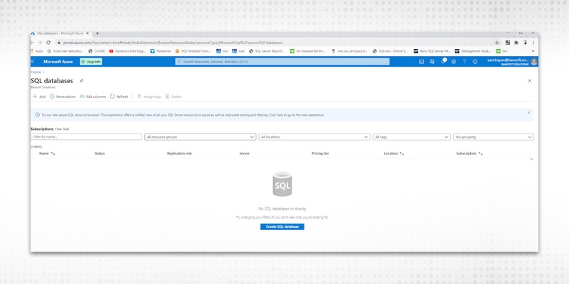Dismiss the Azure SQL resource browser banner

pyautogui.click(x=528, y=113)
